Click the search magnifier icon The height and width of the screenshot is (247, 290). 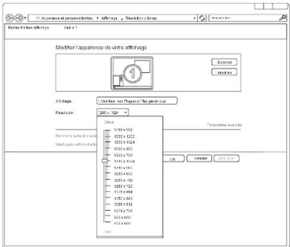tap(282, 18)
